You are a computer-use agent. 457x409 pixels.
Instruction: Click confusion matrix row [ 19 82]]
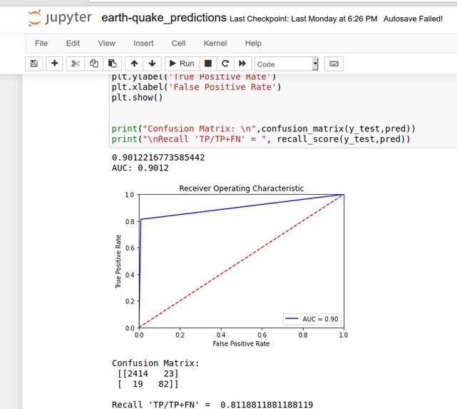click(148, 384)
